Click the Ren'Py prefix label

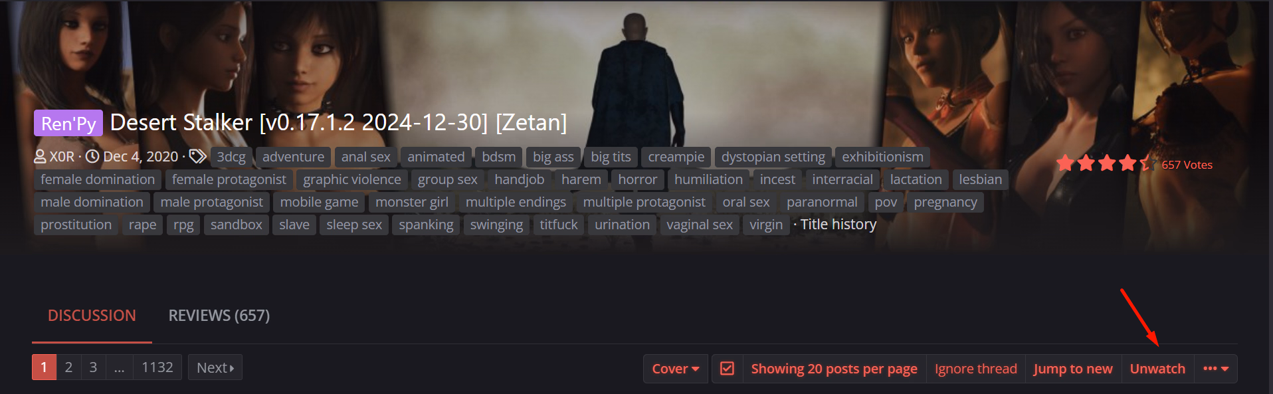pos(68,123)
